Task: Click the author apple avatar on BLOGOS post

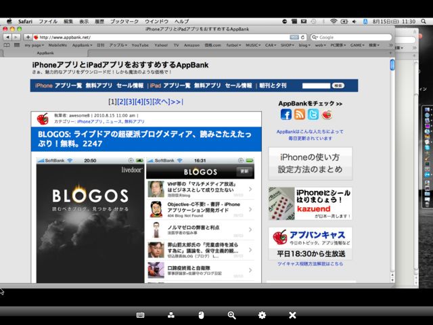Action: (43, 119)
